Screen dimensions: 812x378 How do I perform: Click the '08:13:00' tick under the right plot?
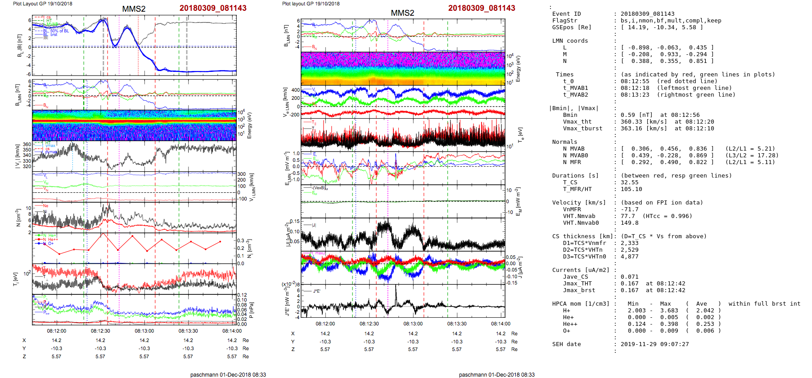(x=413, y=324)
